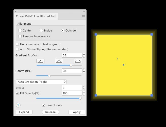166x127 pixels.
Task: Click the Apply button
Action: pyautogui.click(x=77, y=112)
